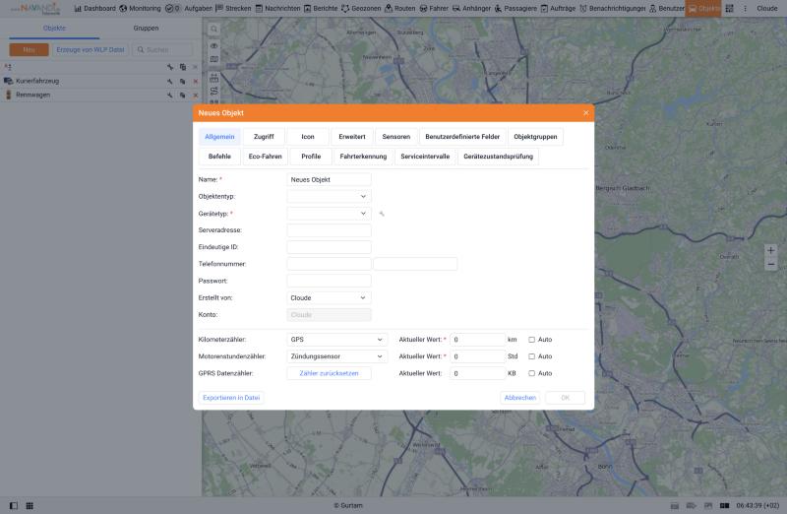Click Erzeuge von WLP Datei button
The image size is (787, 514).
pyautogui.click(x=91, y=50)
